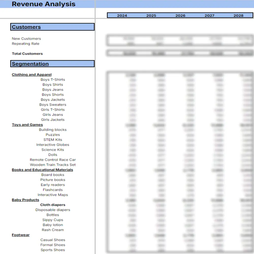254x254 pixels.
Task: Click the Revenue Analysis title cell
Action: (x=44, y=4)
